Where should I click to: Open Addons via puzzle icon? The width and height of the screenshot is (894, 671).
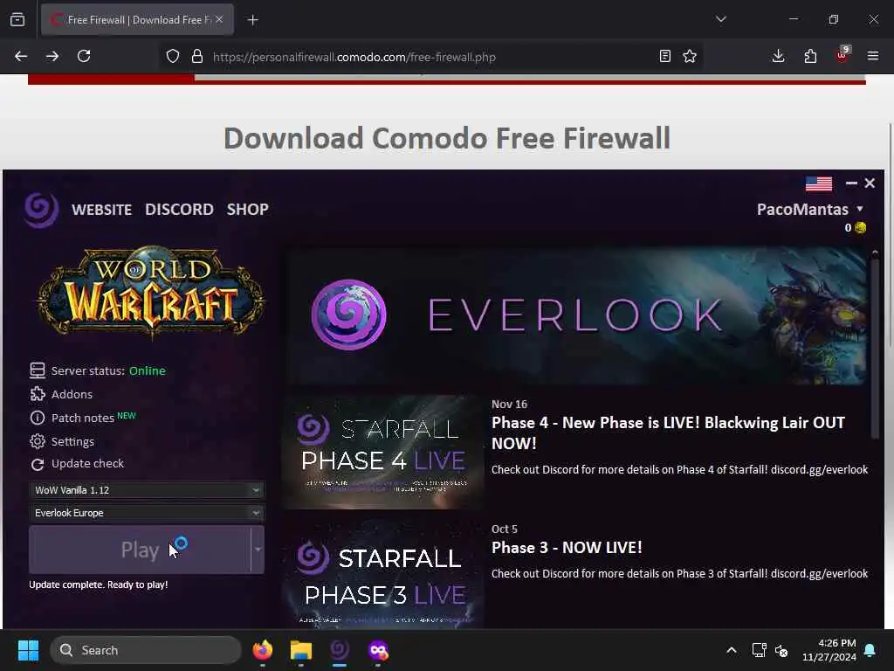[x=38, y=394]
